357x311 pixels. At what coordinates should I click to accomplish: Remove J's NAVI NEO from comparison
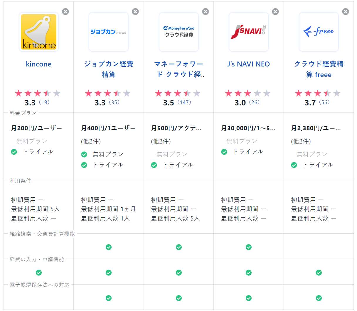[275, 11]
